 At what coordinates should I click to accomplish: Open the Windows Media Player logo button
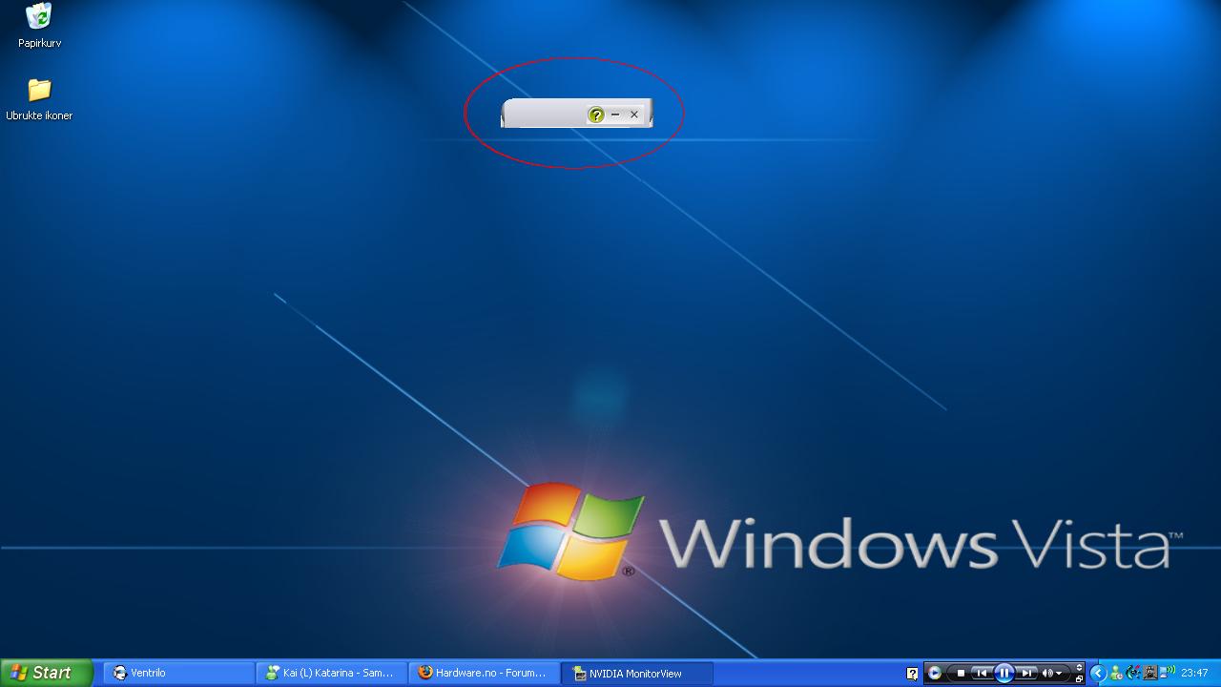935,673
